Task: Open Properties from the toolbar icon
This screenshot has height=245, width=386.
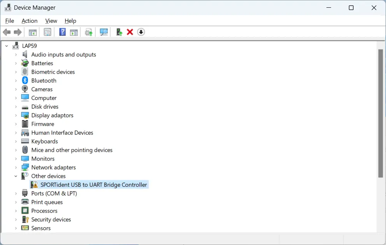Action: 48,32
